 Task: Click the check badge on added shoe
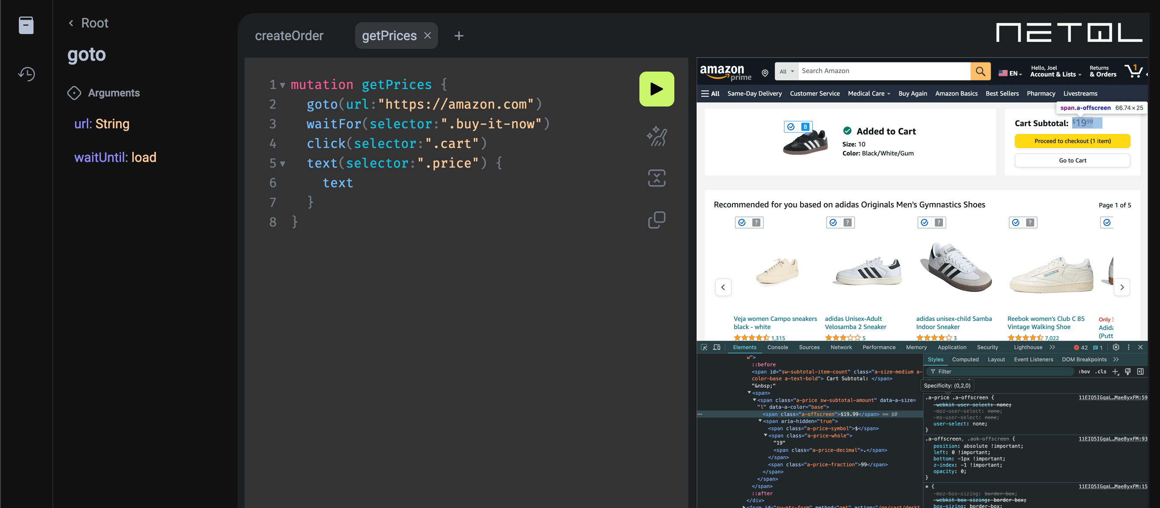(791, 127)
